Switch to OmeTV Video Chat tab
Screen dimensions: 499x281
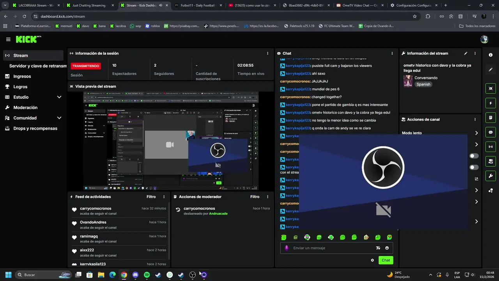pos(359,5)
